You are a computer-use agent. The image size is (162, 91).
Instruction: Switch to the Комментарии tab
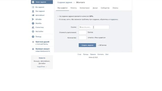85,8
